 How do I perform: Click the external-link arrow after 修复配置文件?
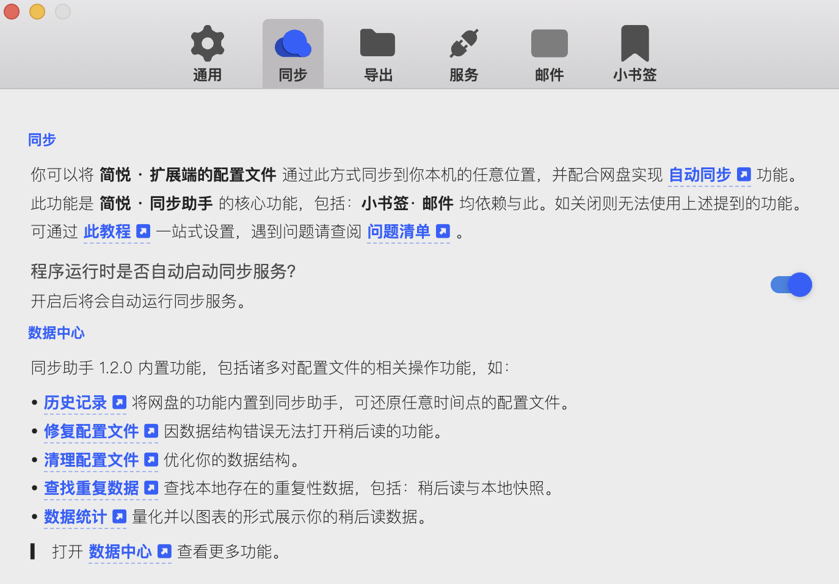click(151, 431)
